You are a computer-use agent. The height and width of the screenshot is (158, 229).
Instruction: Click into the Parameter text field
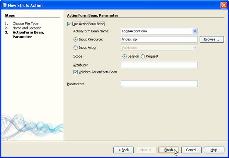[x=159, y=84]
